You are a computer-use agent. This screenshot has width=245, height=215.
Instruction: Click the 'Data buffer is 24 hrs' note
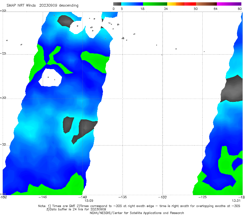76,209
